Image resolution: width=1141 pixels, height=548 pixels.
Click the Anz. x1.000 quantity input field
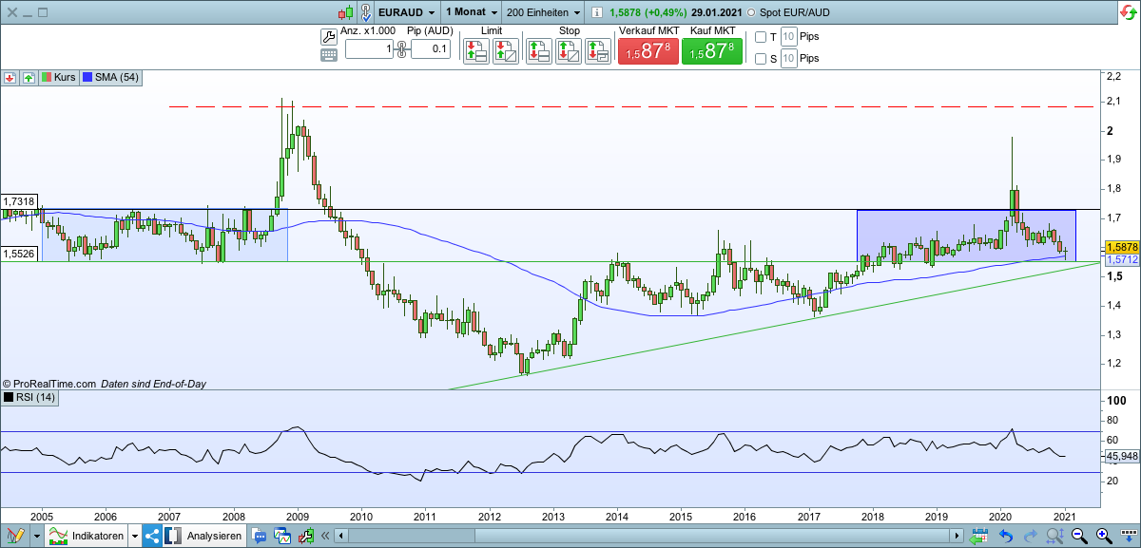tap(370, 49)
